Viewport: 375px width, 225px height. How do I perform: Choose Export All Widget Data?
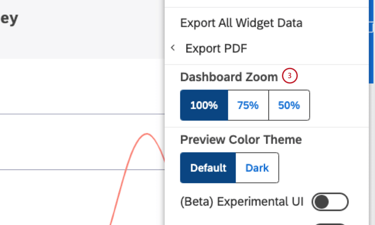(x=241, y=23)
